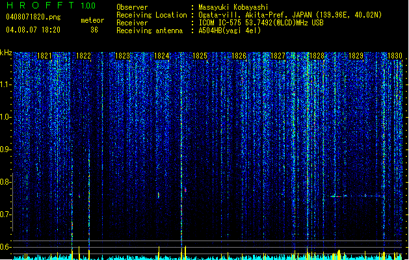
Task: Click the meteor count value 36
Action: click(x=94, y=30)
